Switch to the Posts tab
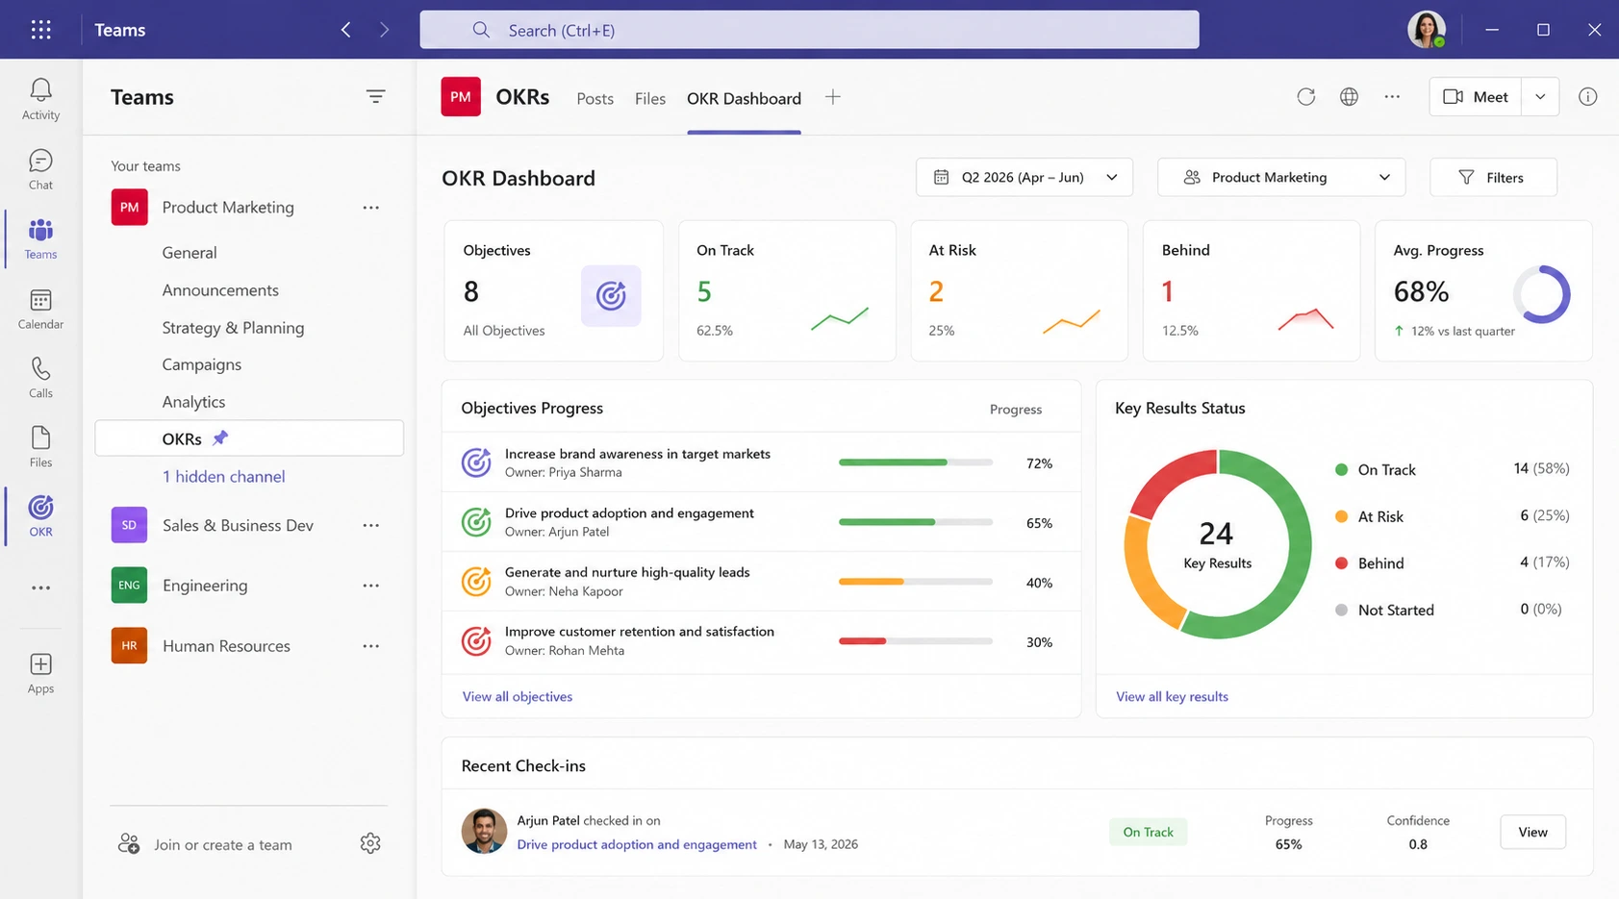 (x=594, y=98)
